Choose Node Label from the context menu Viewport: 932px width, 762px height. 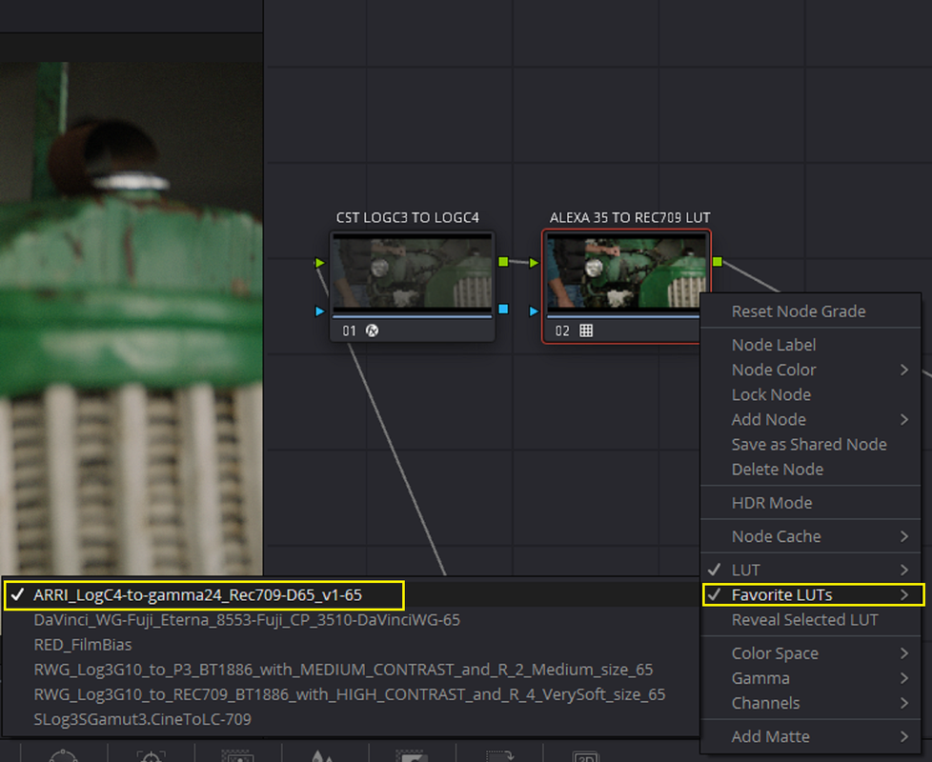811,345
